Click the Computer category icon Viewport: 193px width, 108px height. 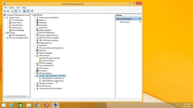[37, 25]
